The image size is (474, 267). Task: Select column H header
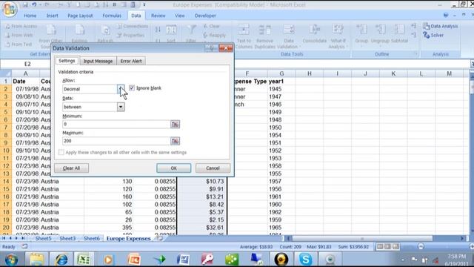(x=310, y=73)
